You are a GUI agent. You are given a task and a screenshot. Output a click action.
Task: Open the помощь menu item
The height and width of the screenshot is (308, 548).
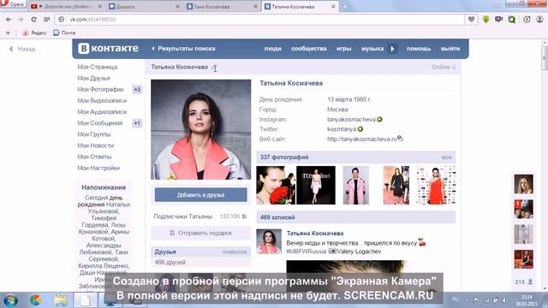[x=419, y=49]
